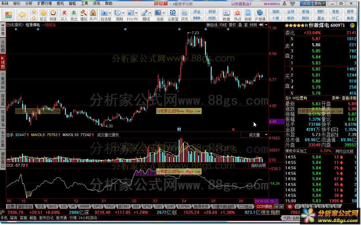Open the 修正 correction tool
The width and height of the screenshot is (361, 225).
click(x=43, y=15)
